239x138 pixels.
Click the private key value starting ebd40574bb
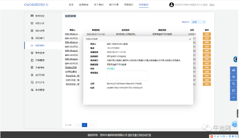click(x=125, y=88)
